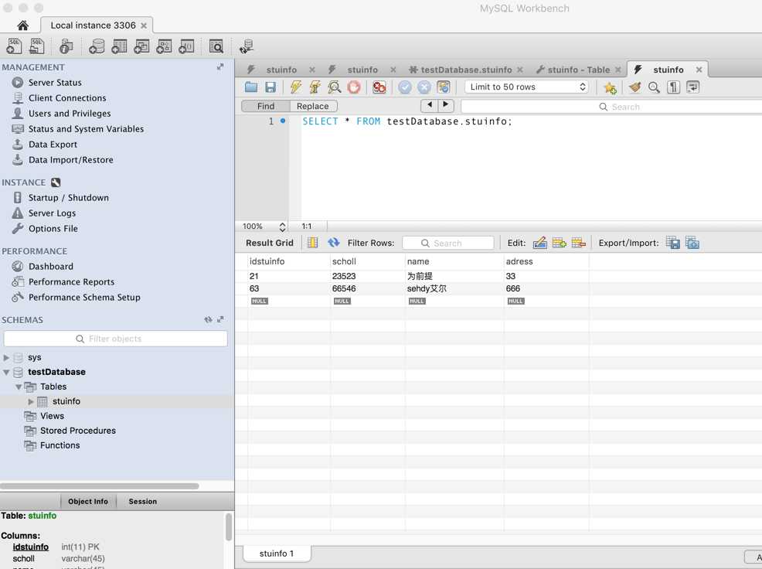Collapse the Tables node
Screen dimensions: 762x569
19,387
